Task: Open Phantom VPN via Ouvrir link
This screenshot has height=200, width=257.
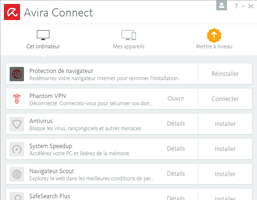Action: pyautogui.click(x=176, y=99)
